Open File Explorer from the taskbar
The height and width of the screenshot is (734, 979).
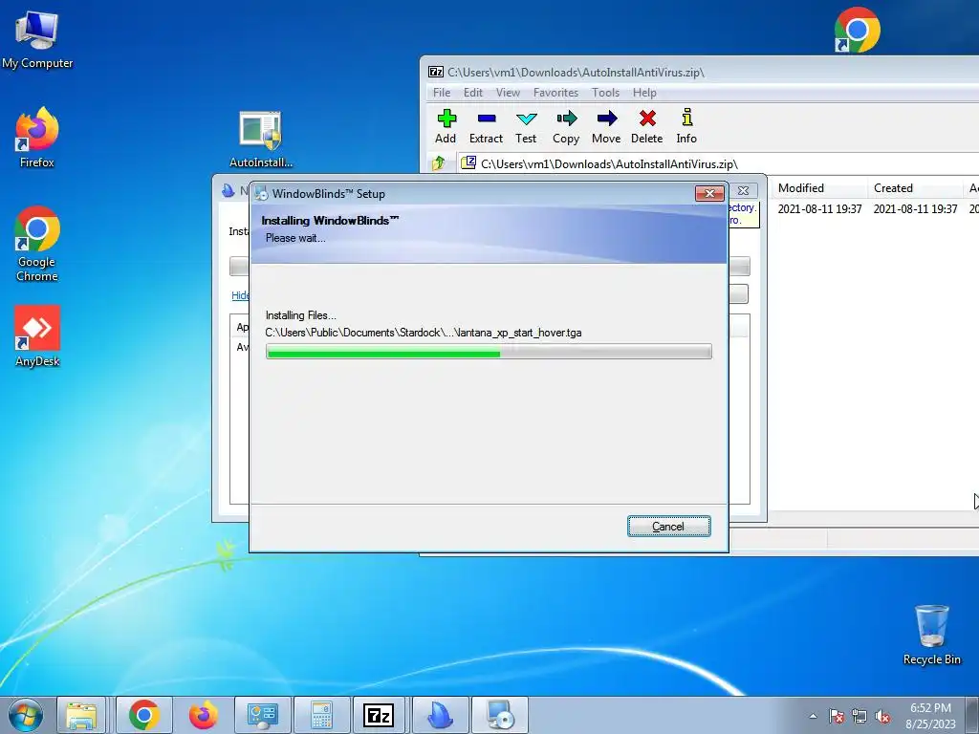point(82,715)
